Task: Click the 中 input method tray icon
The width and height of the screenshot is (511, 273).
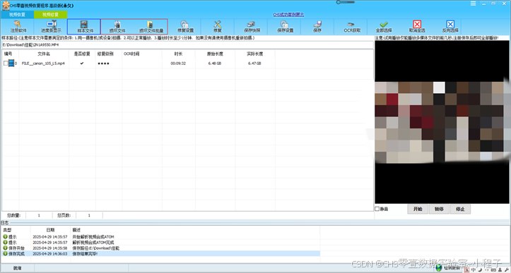Action: (474, 269)
